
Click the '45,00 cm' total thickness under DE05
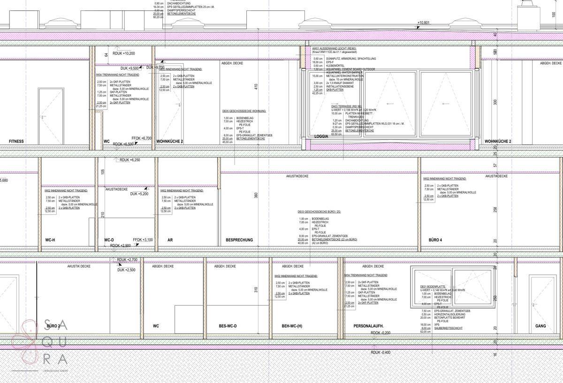click(x=228, y=142)
